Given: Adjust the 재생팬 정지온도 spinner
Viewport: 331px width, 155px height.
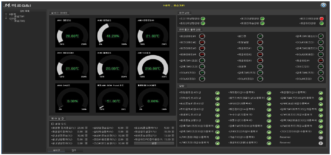Looking at the screenshot, I should click(86, 128).
